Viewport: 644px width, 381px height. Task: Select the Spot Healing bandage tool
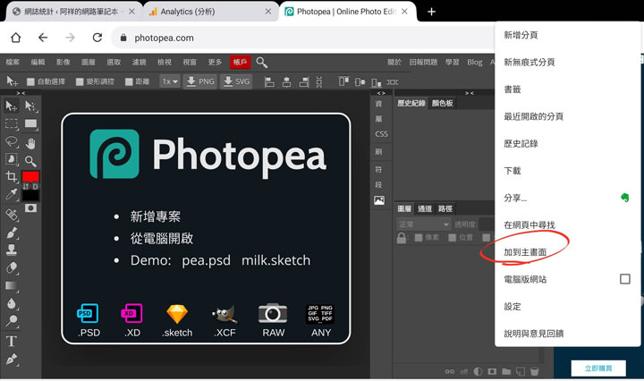point(11,215)
